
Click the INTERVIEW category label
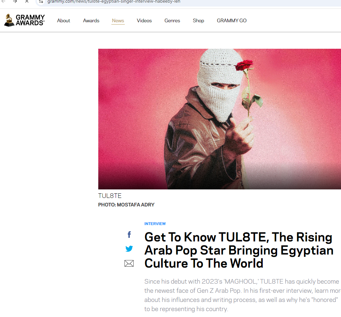[155, 224]
